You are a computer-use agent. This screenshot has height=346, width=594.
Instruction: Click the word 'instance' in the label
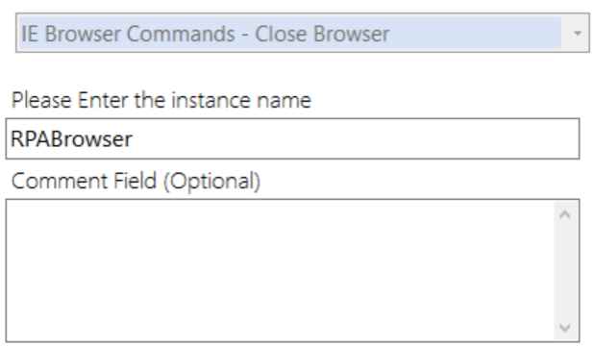[x=211, y=100]
